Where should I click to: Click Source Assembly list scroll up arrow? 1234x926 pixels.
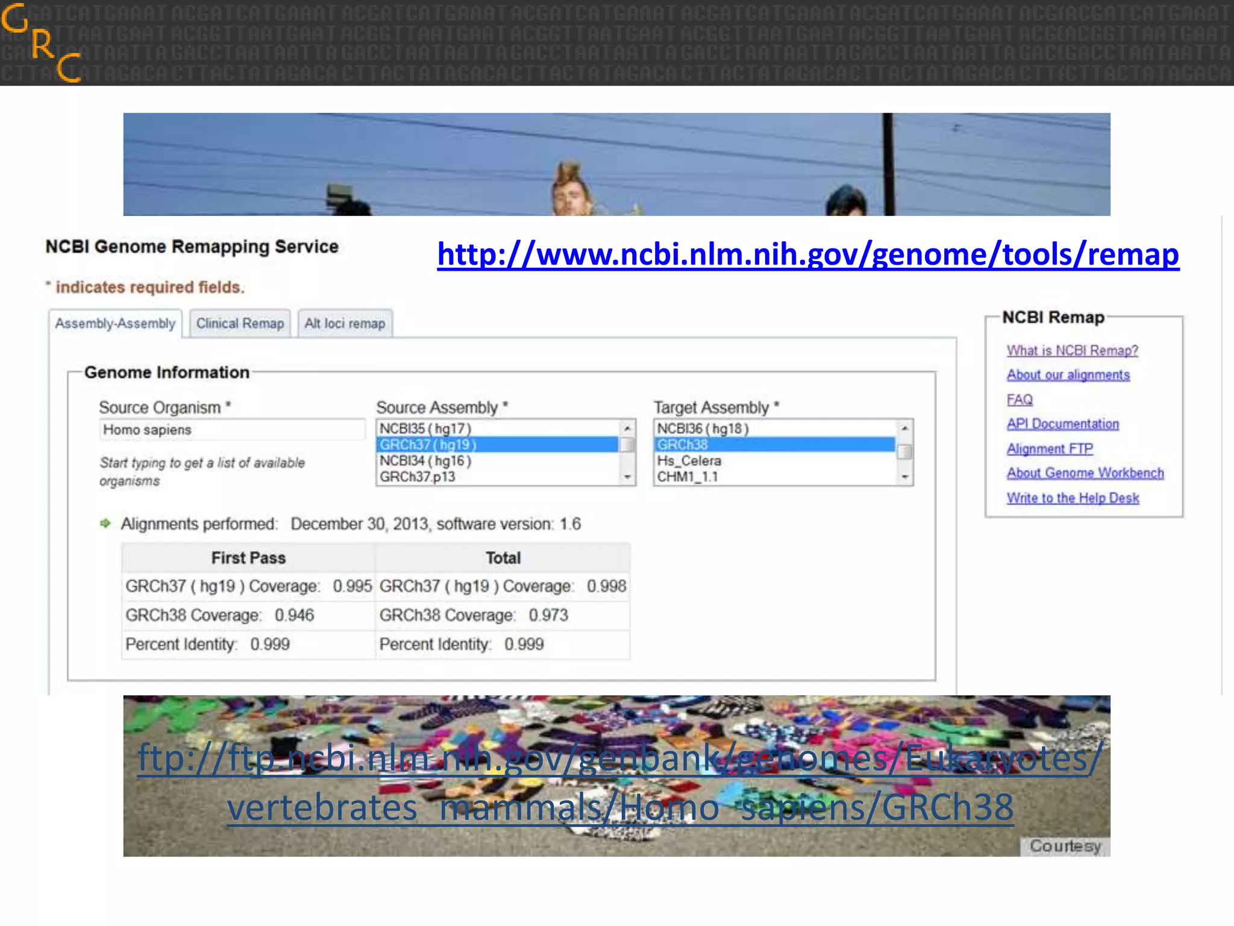tap(627, 428)
